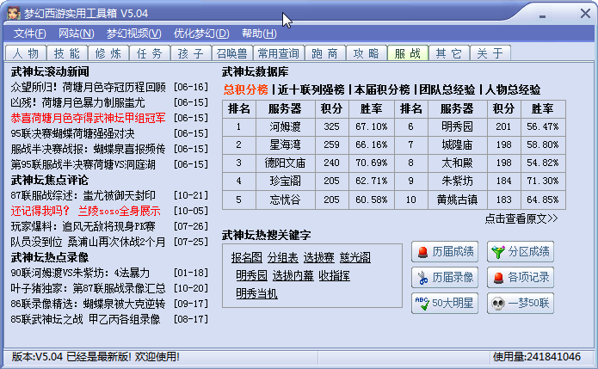The width and height of the screenshot is (598, 369).
Task: Switch to the 常用查询 tab
Action: point(279,53)
